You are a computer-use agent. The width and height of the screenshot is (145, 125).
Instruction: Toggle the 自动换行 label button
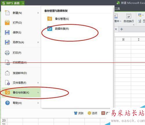pos(129,21)
